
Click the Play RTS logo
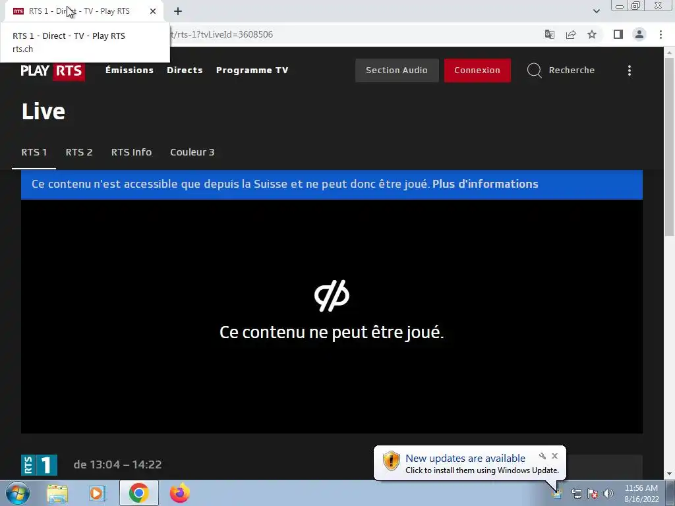click(53, 70)
